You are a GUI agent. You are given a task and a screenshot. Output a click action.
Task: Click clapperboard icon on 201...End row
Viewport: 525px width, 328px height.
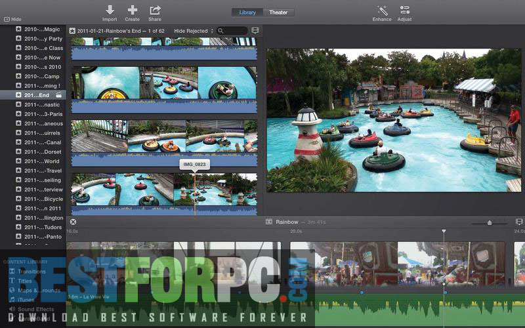(59, 95)
